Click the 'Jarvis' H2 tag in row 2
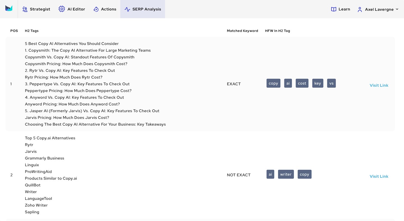 pos(31,152)
